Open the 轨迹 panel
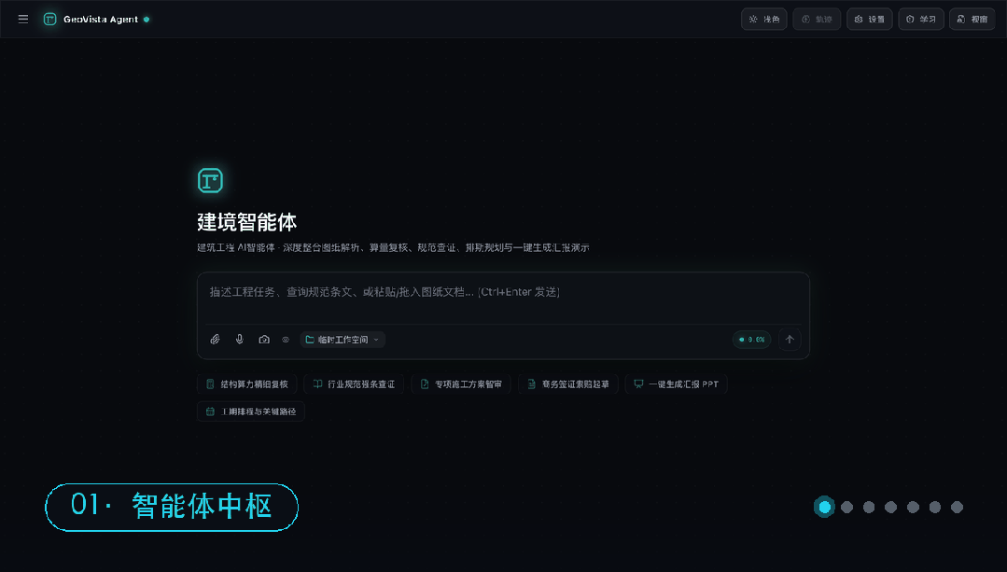 click(817, 20)
